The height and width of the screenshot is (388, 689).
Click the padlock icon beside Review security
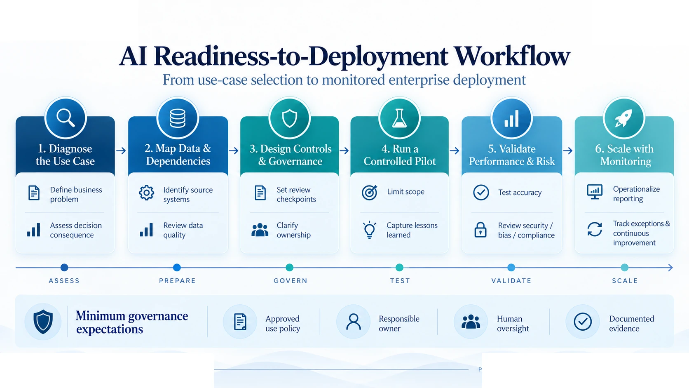[480, 230]
